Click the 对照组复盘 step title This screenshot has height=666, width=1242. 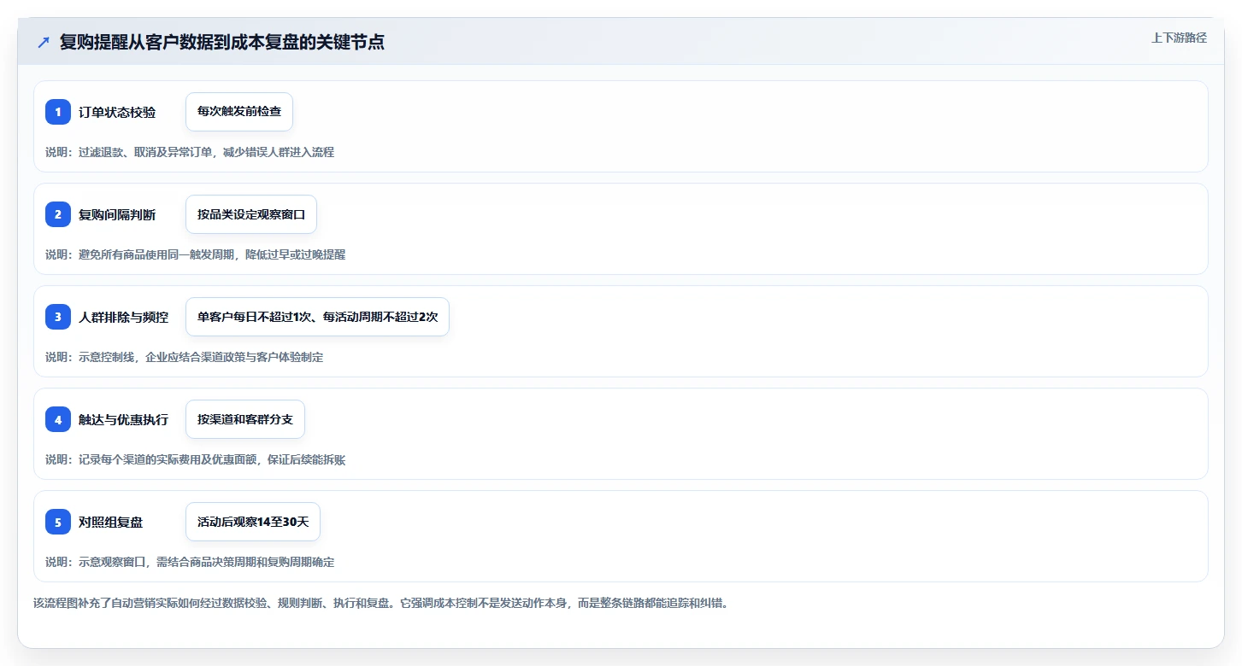pyautogui.click(x=111, y=522)
